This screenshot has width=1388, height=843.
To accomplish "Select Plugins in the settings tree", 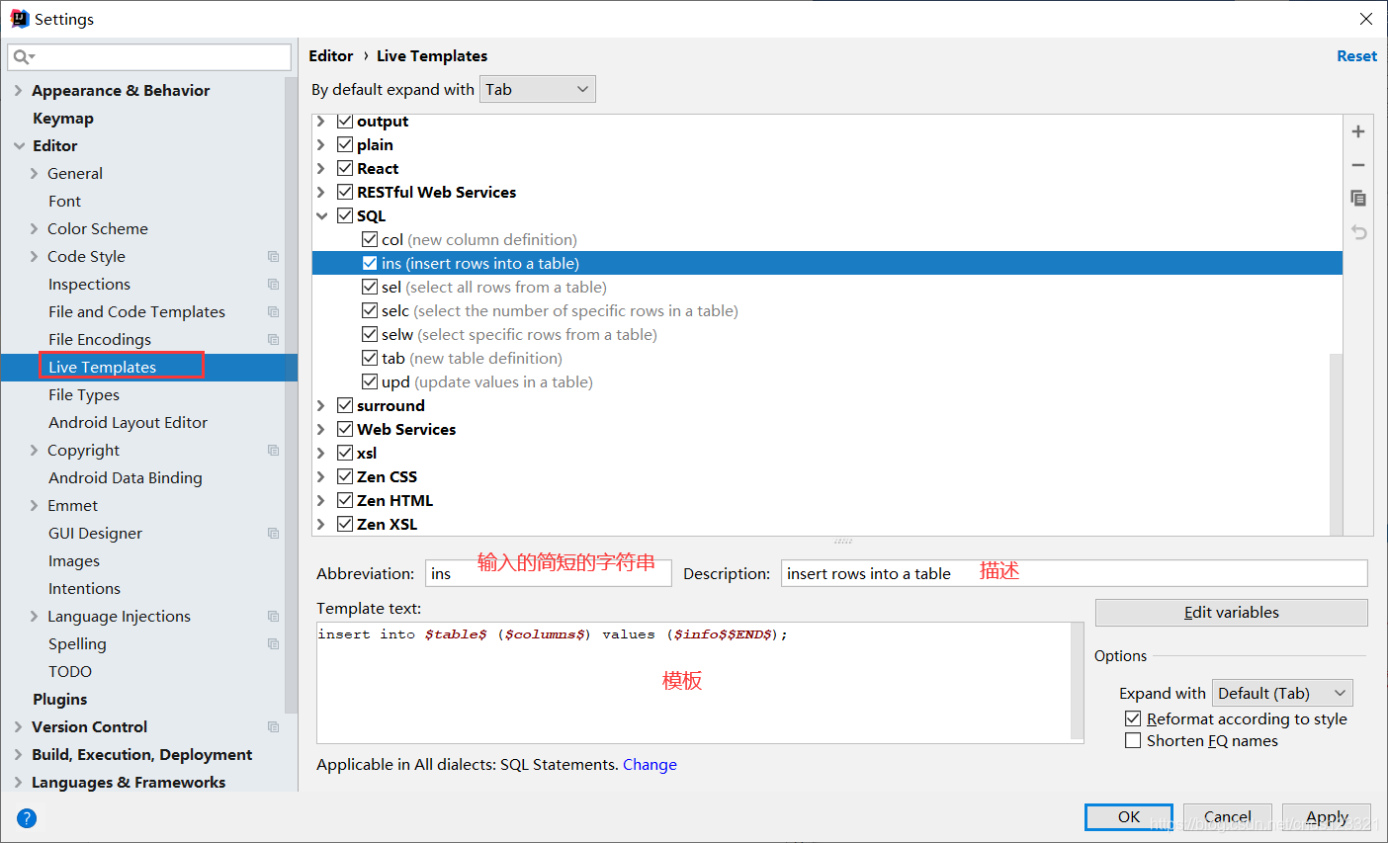I will 60,699.
